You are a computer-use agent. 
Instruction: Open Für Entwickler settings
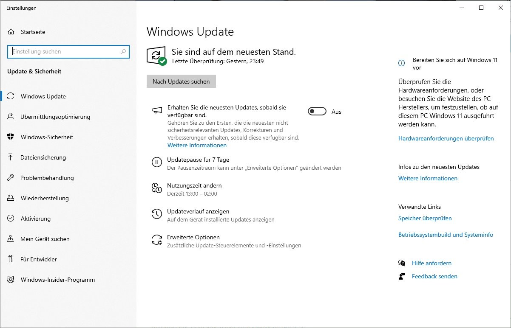point(68,259)
